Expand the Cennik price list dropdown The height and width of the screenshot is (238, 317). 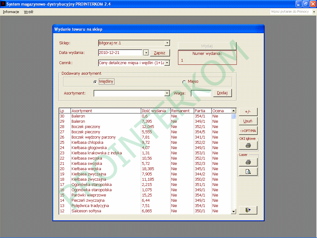[x=167, y=63]
